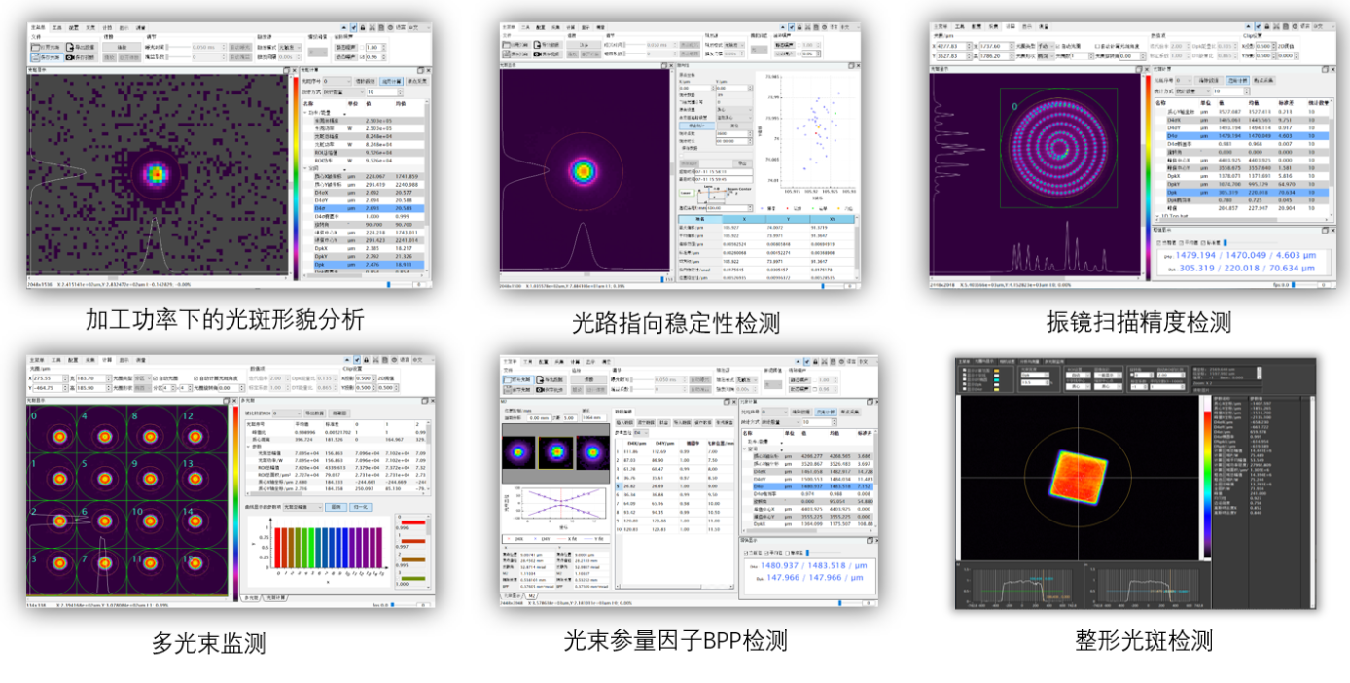Open 配置 tab in 光束参量因子BPP检测 window
Viewport: 1350px width, 683px height.
(x=543, y=361)
